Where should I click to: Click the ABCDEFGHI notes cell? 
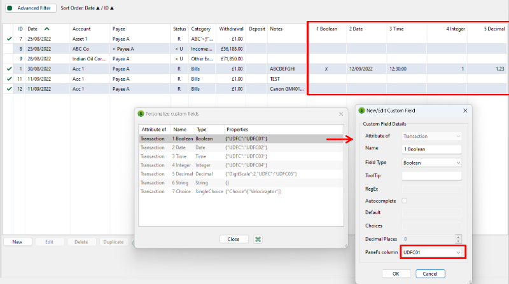coord(287,69)
